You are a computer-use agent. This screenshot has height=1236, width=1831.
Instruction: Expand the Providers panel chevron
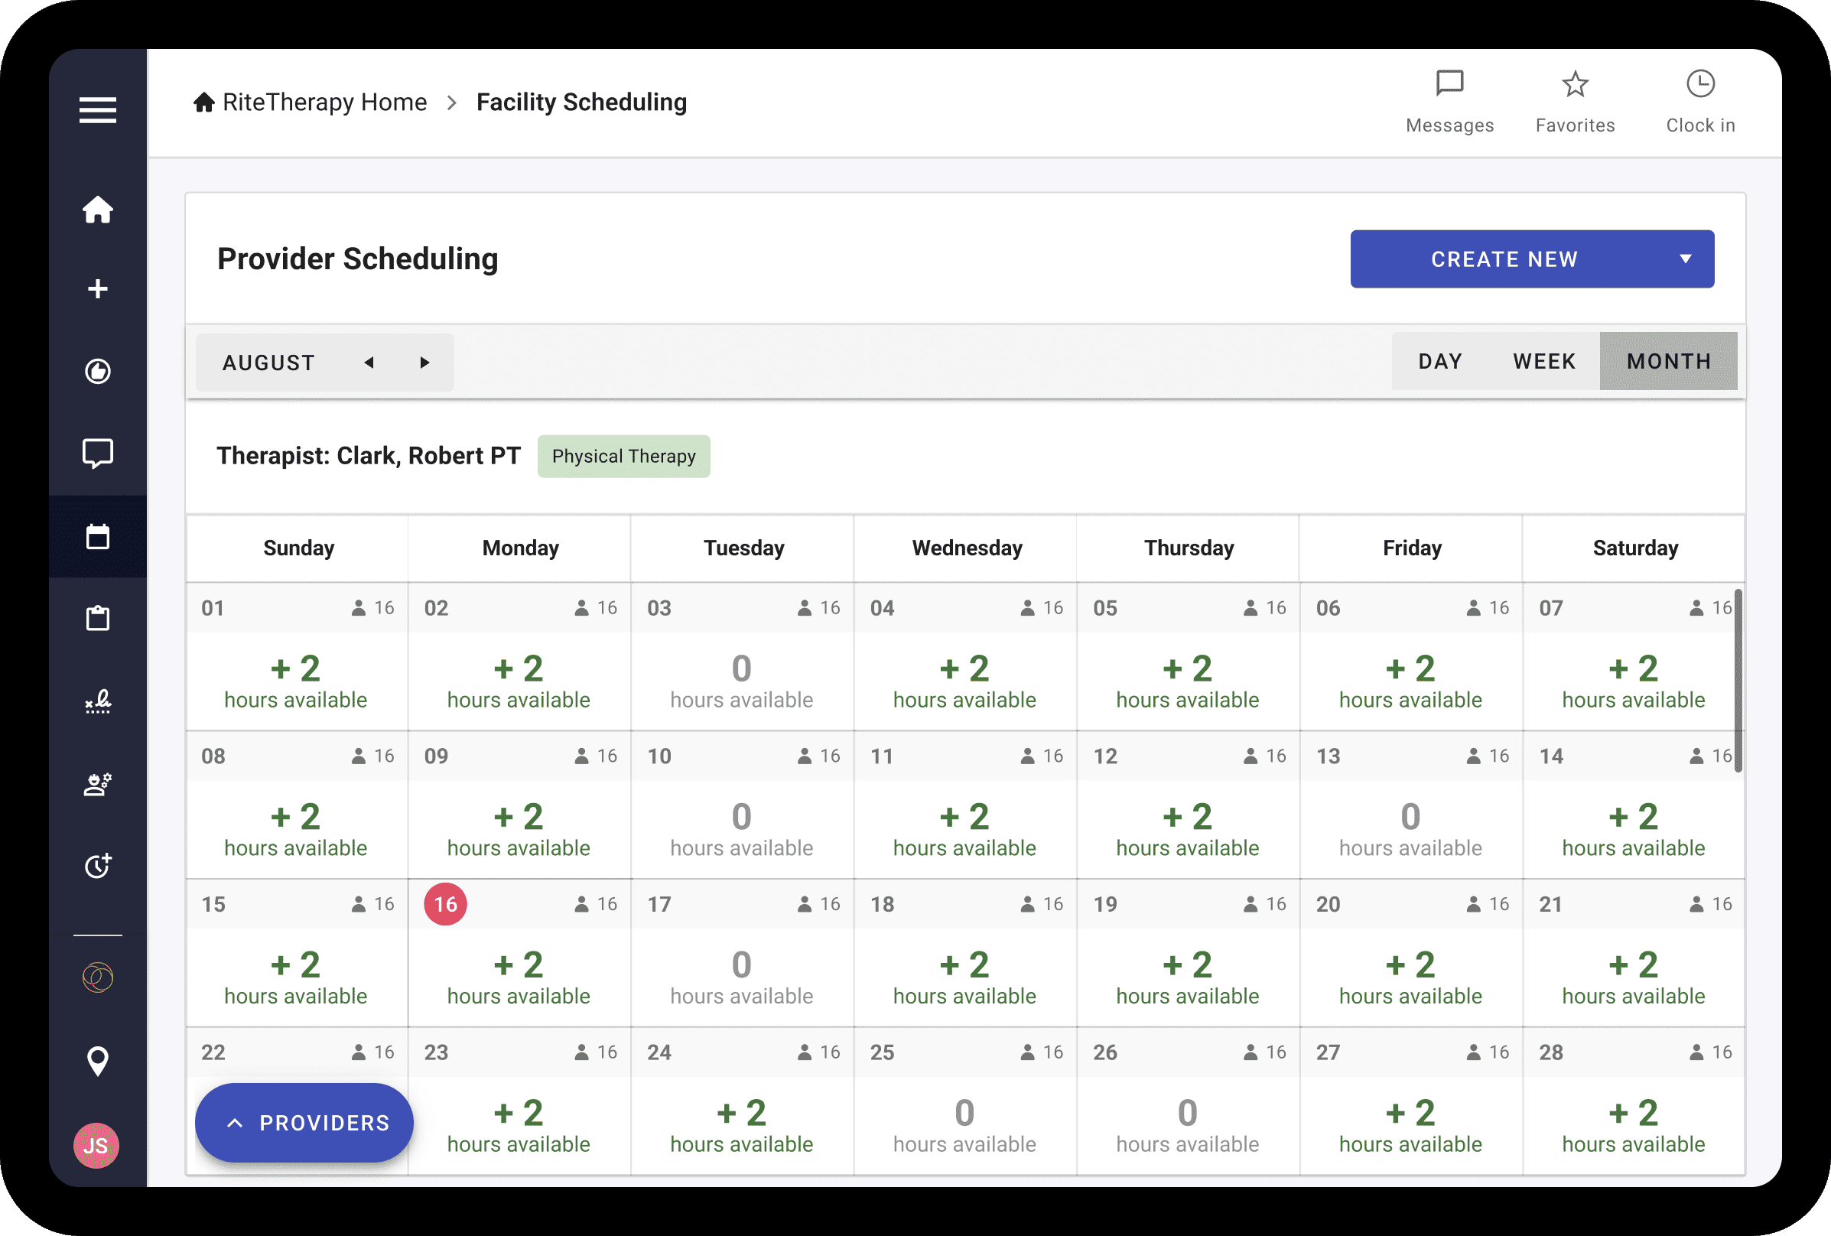[234, 1124]
